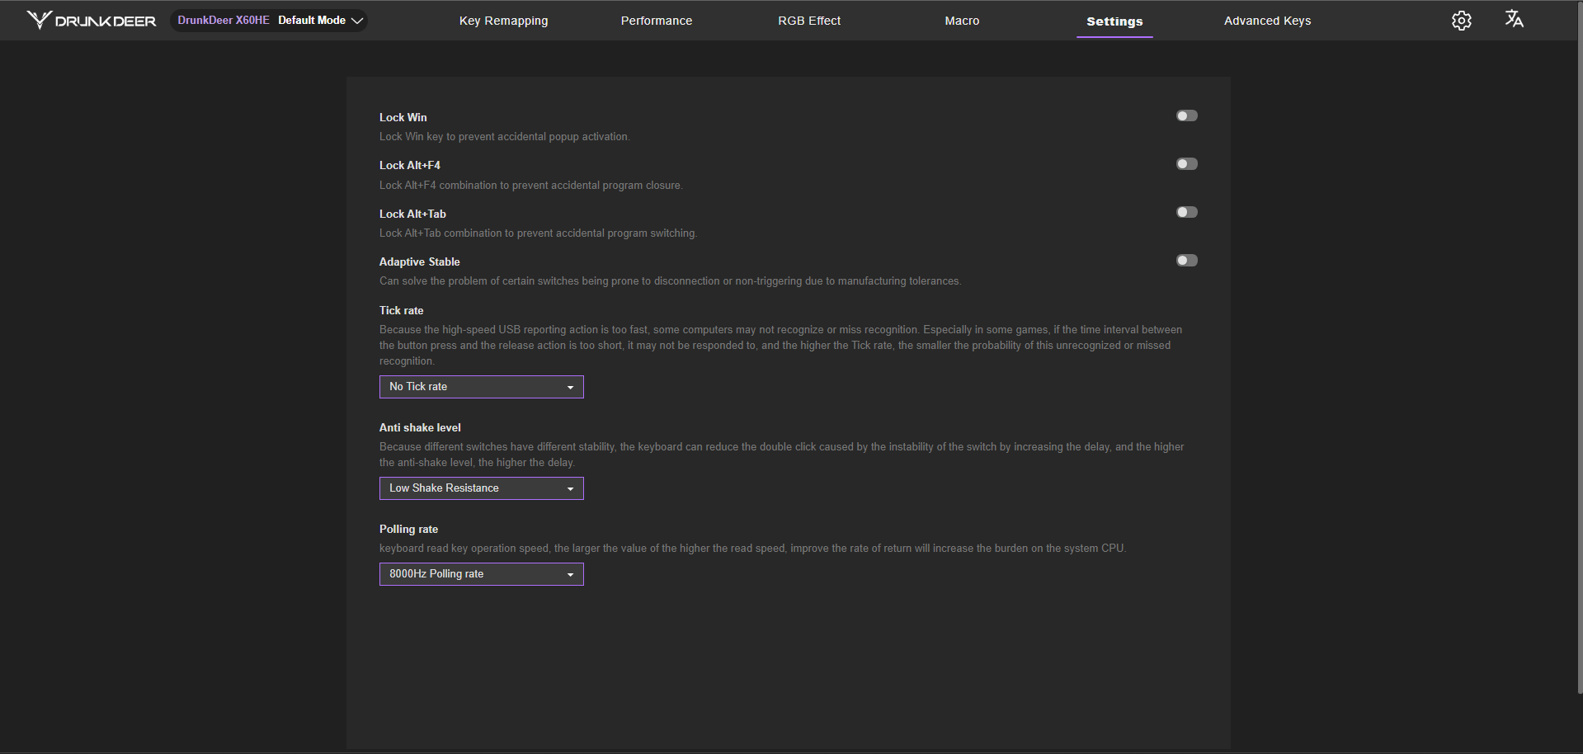Enable the Lock Win toggle
Viewport: 1583px width, 754px height.
(x=1186, y=116)
